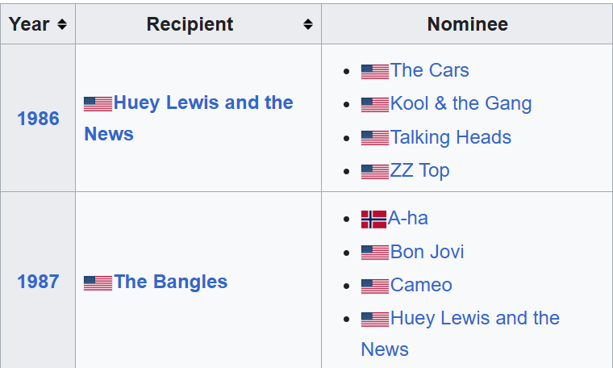
Task: Click the Nominee column header
Action: 467,24
